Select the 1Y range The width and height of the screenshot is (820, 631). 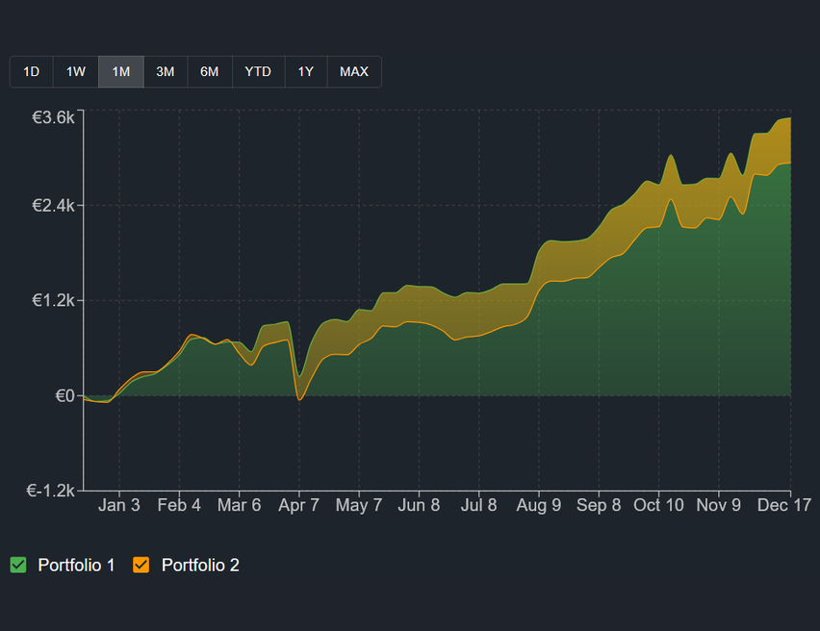click(x=305, y=71)
